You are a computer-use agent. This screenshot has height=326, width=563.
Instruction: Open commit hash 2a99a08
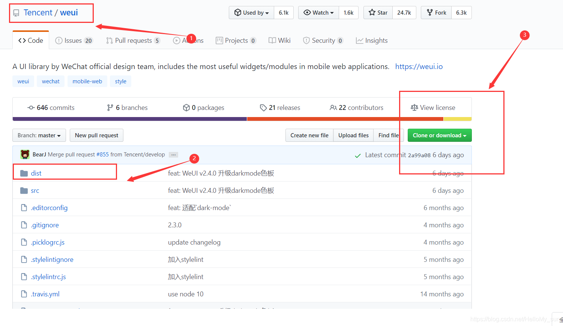point(419,155)
